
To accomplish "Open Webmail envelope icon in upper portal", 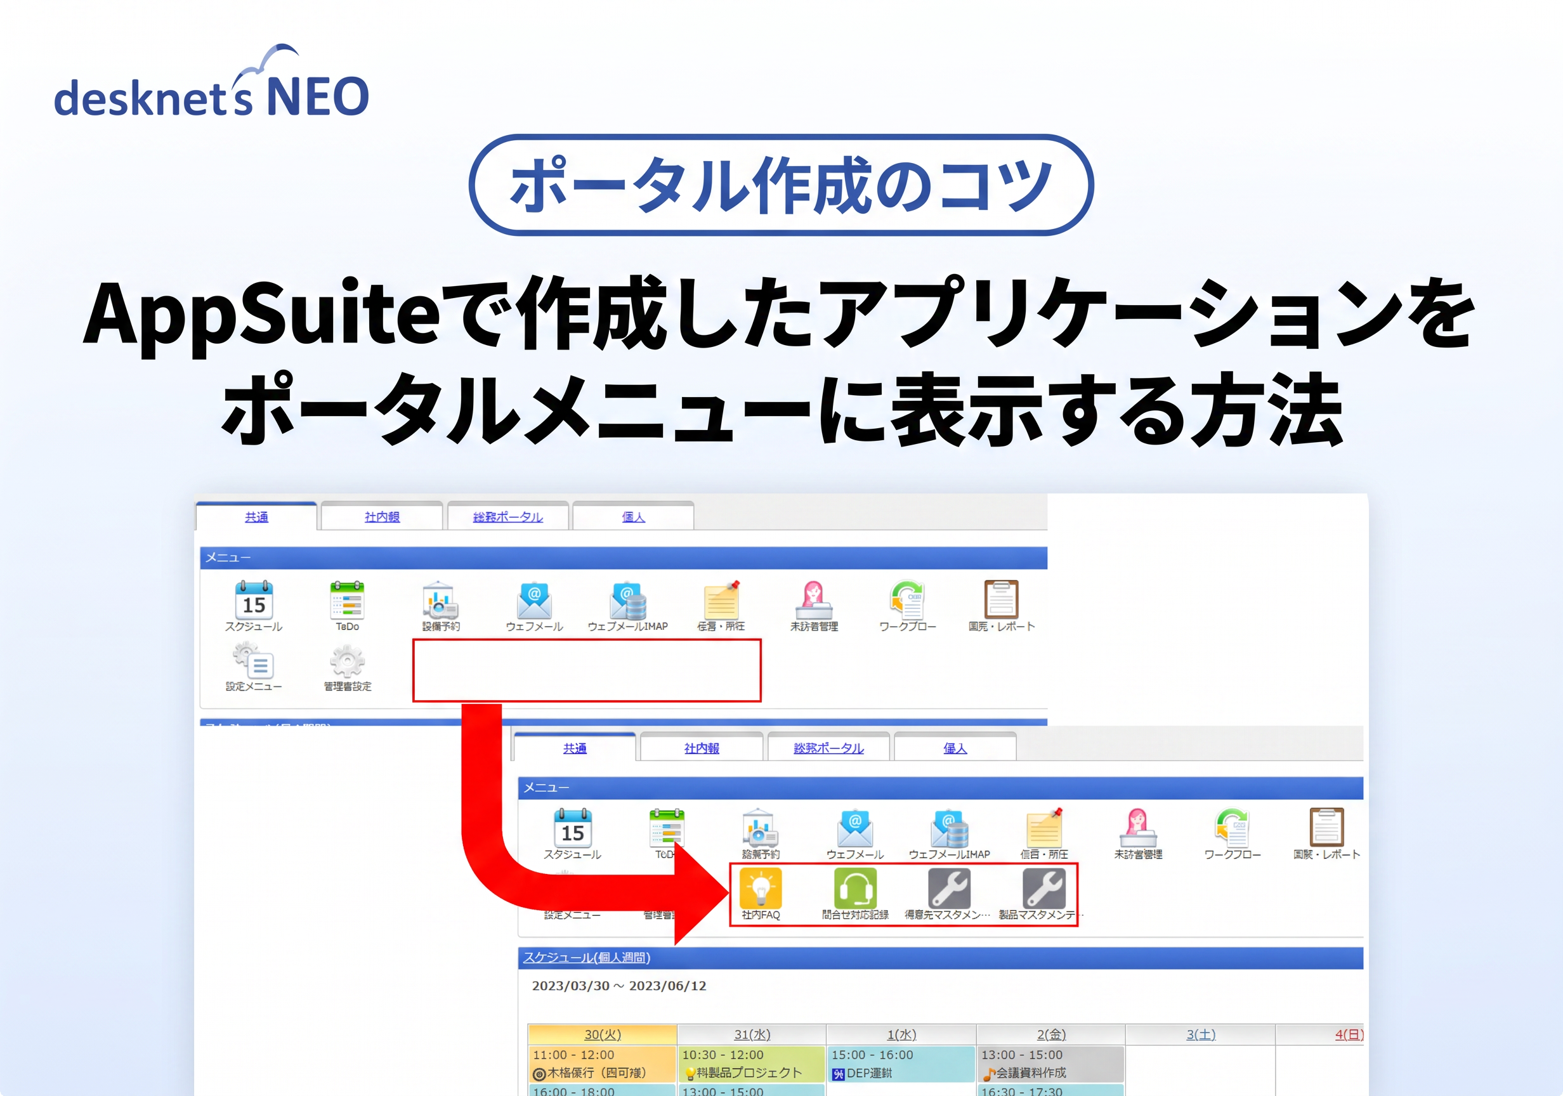I will click(x=534, y=600).
